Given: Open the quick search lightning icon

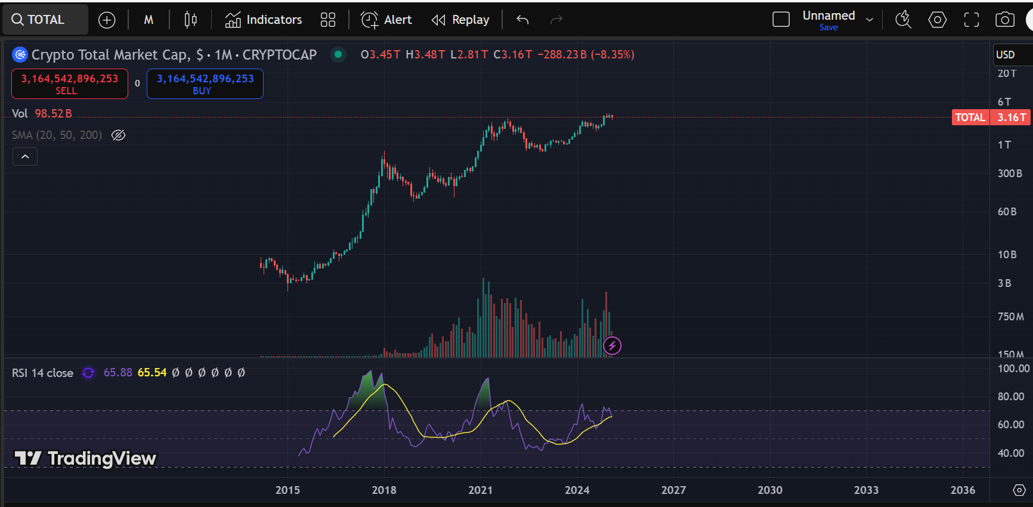Looking at the screenshot, I should point(903,20).
